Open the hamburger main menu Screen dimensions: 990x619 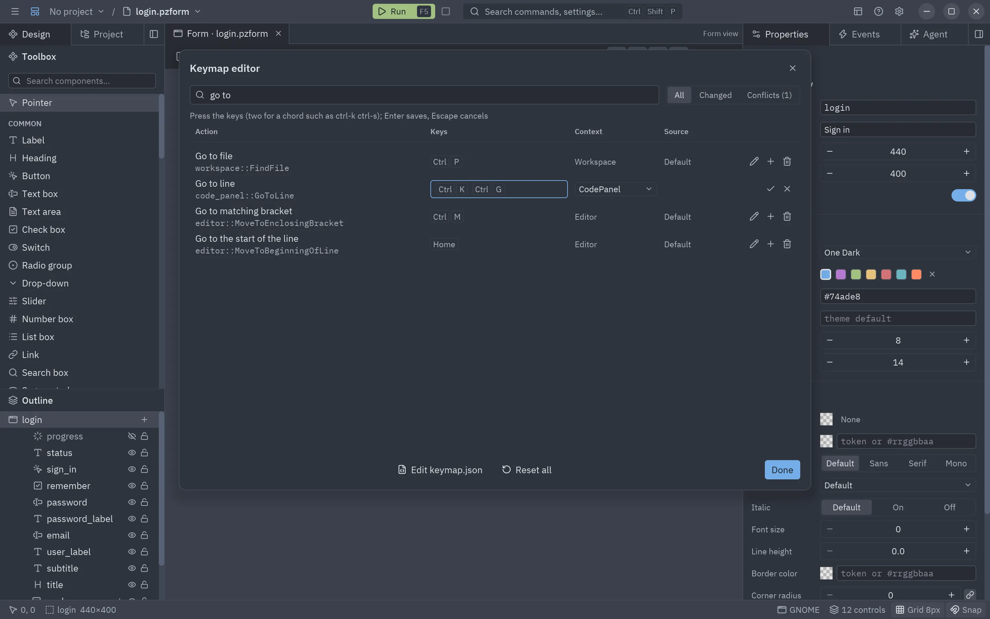(15, 11)
